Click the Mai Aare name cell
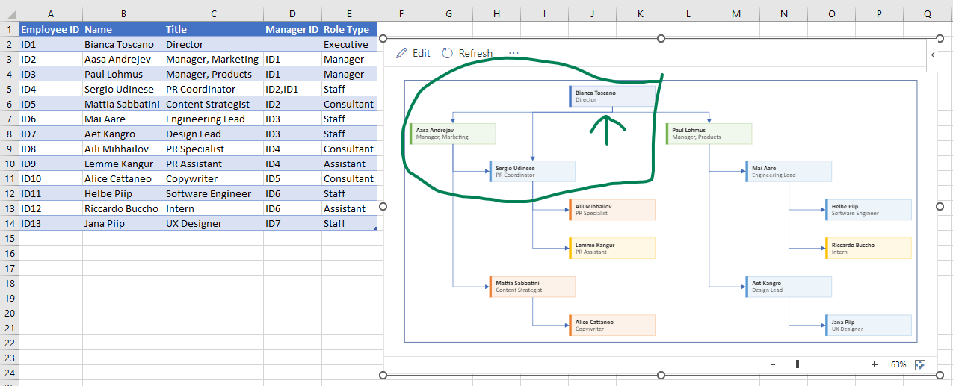Viewport: 953px width, 386px height. tap(123, 119)
